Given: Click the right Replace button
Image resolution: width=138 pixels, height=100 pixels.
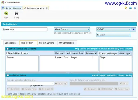Looking at the screenshot, I should tap(90, 89).
